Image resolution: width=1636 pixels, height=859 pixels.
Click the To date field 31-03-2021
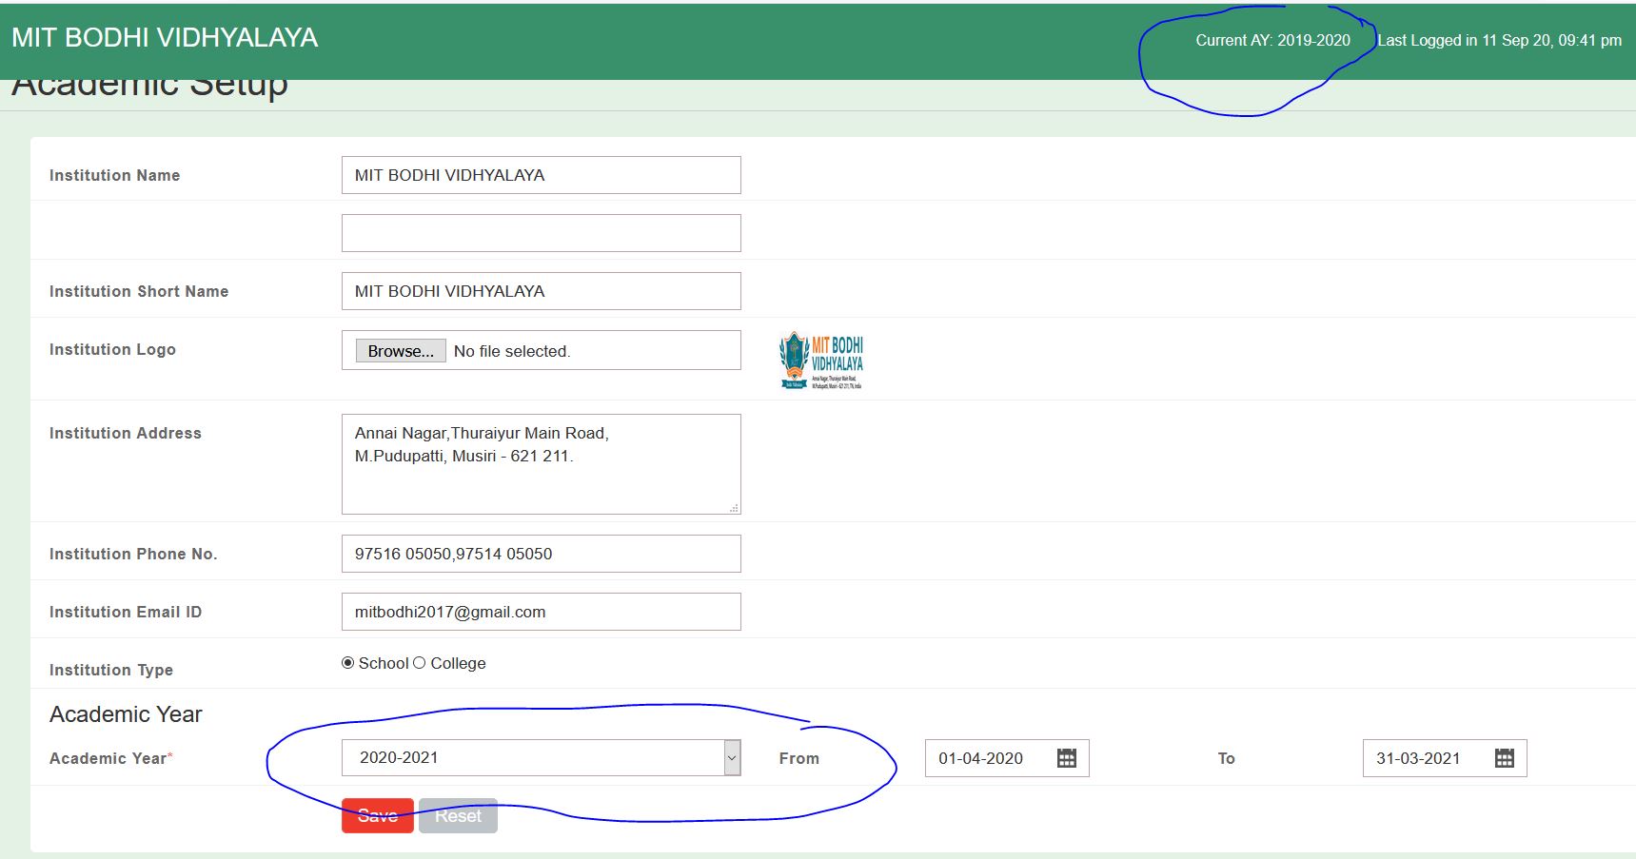click(x=1422, y=758)
